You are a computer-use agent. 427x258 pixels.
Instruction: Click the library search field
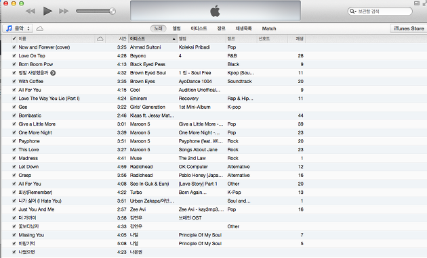click(x=380, y=11)
